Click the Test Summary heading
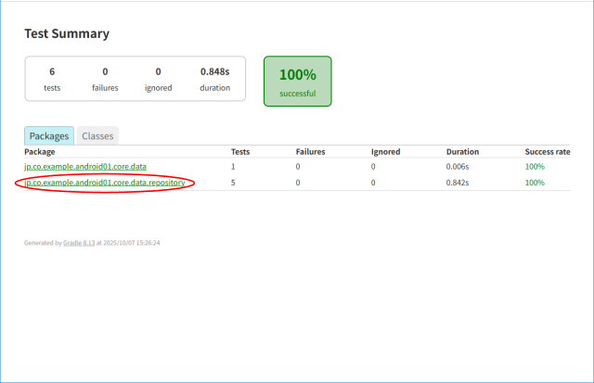 [67, 34]
